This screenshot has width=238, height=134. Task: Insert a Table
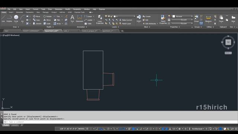coord(88,24)
